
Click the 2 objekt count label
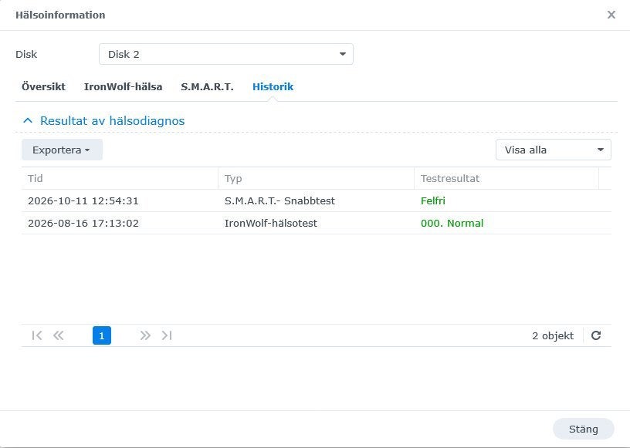click(553, 335)
